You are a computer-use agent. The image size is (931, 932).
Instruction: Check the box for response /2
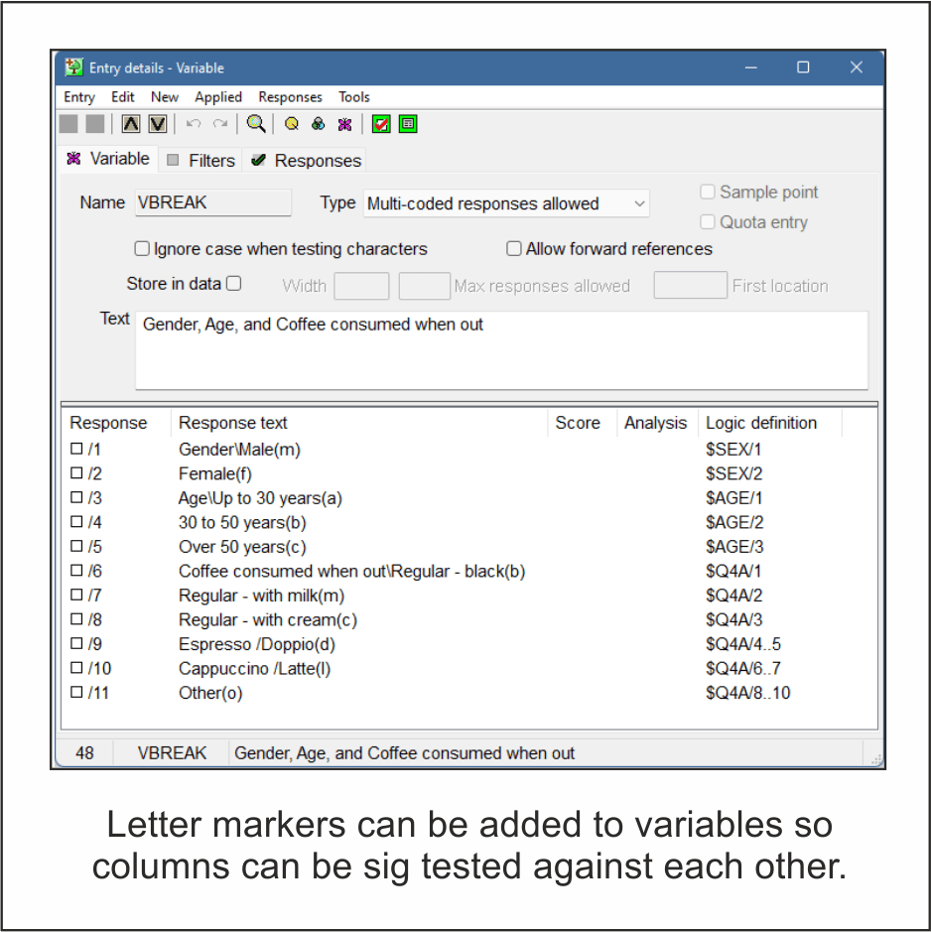(x=76, y=473)
